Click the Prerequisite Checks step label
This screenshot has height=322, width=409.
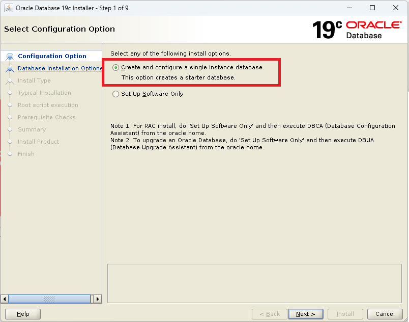click(x=47, y=117)
